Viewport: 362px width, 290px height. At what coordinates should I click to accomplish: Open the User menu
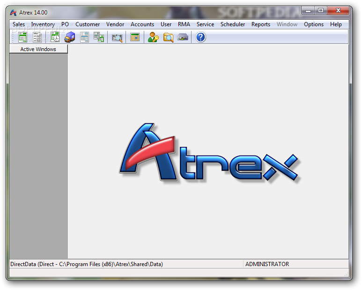[166, 24]
